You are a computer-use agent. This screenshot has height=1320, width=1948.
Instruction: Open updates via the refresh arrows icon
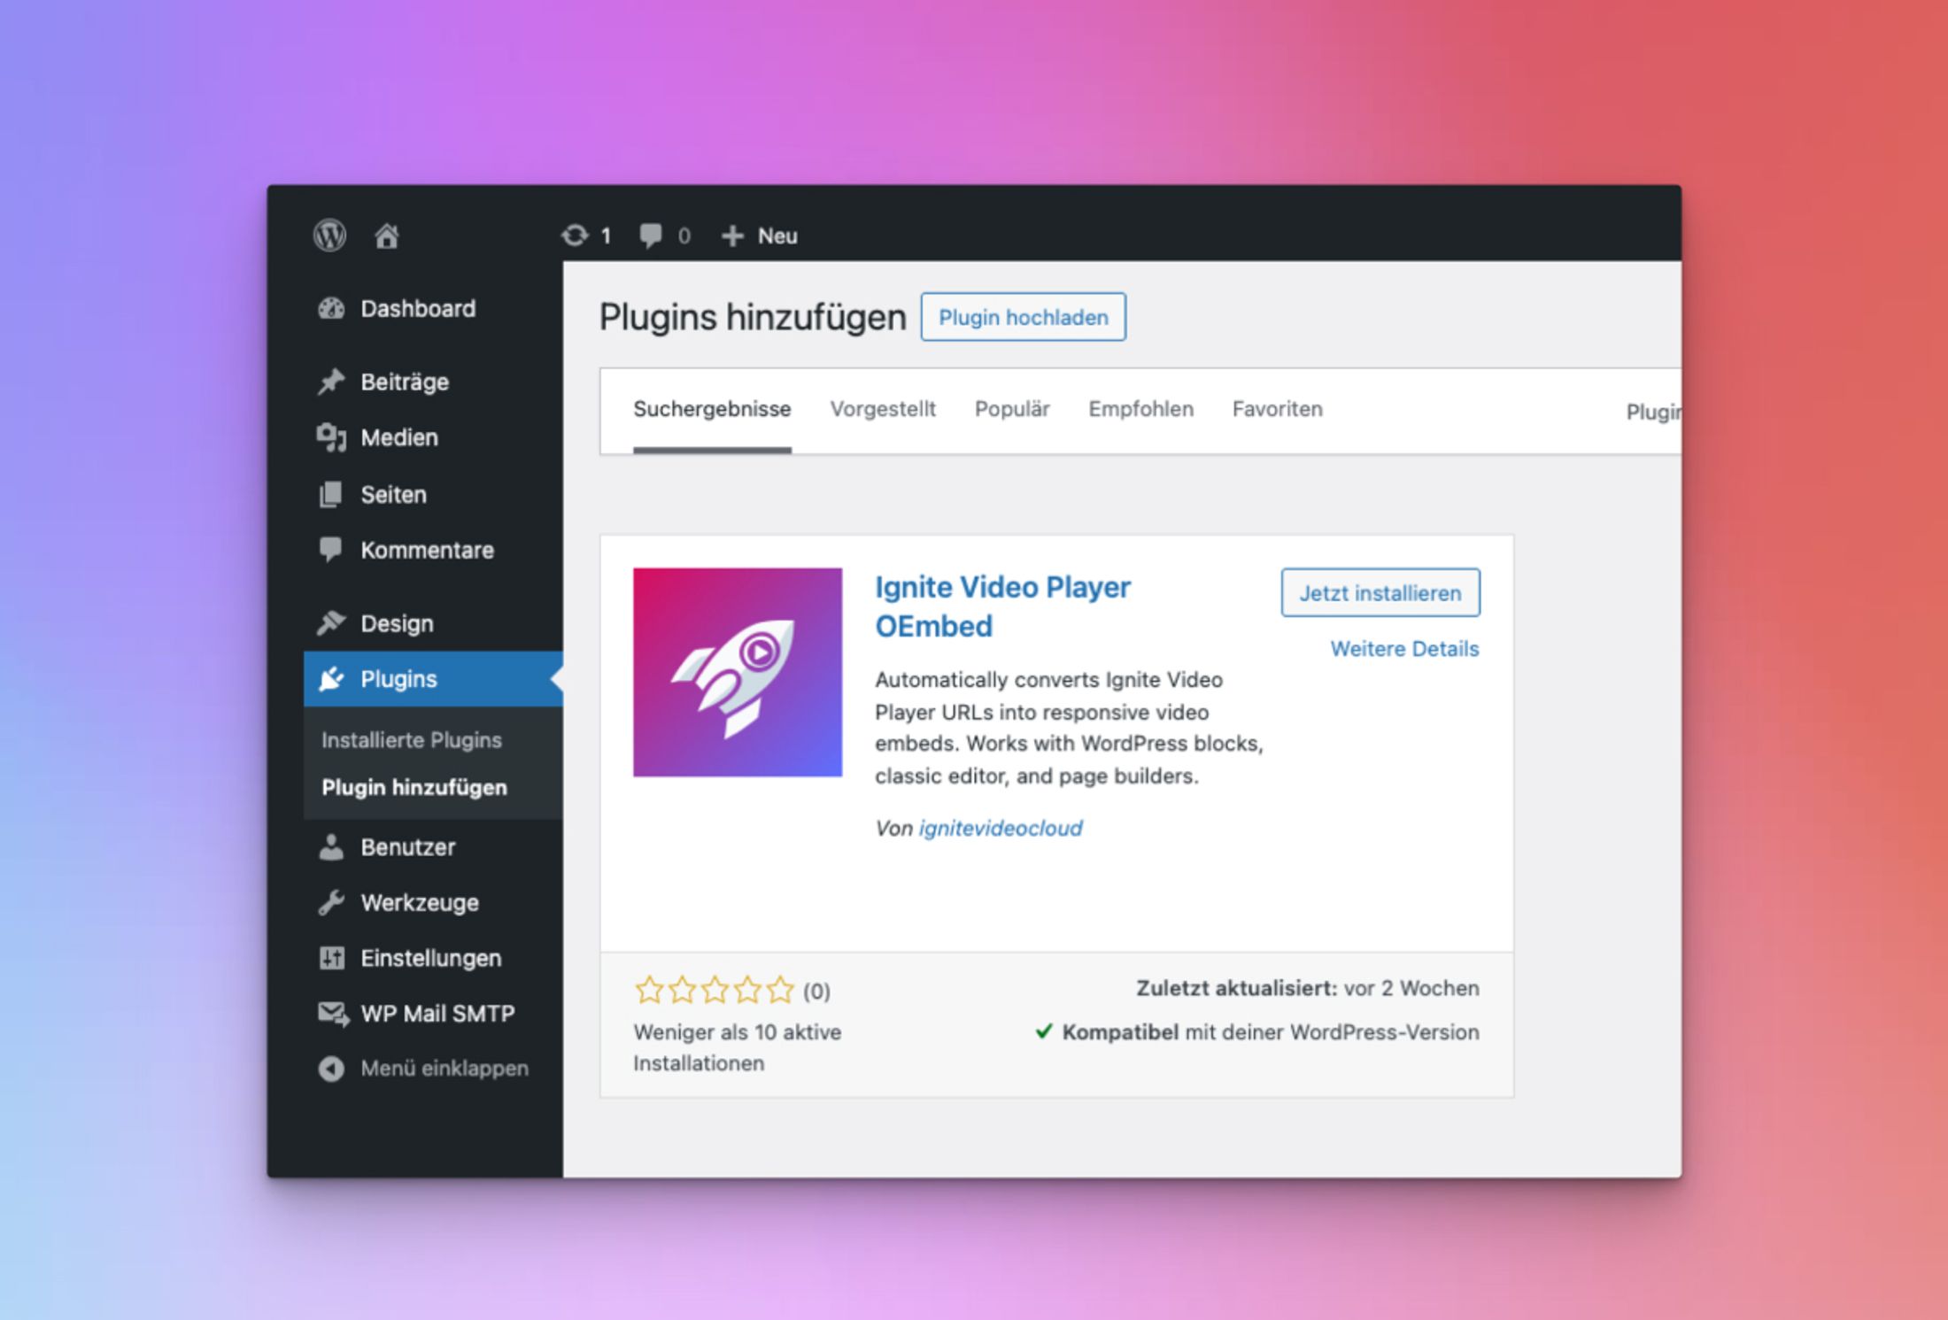click(x=576, y=235)
